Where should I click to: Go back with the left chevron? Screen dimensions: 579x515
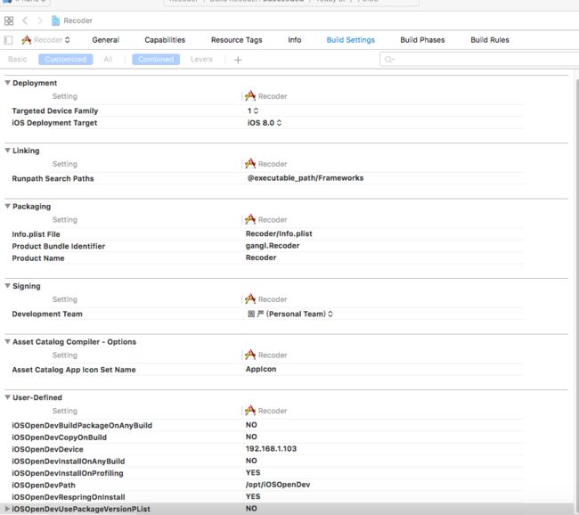coord(25,20)
